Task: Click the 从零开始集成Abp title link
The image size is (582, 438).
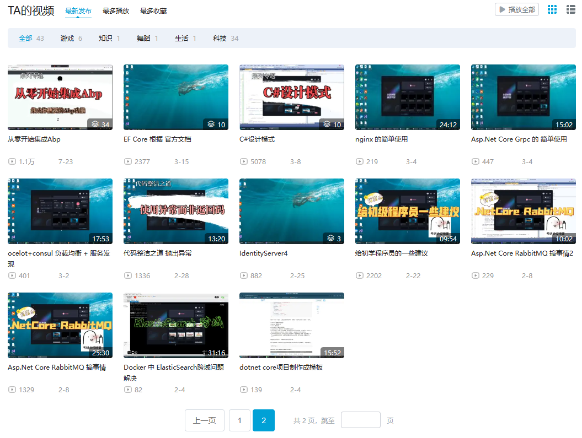Action: pos(34,139)
